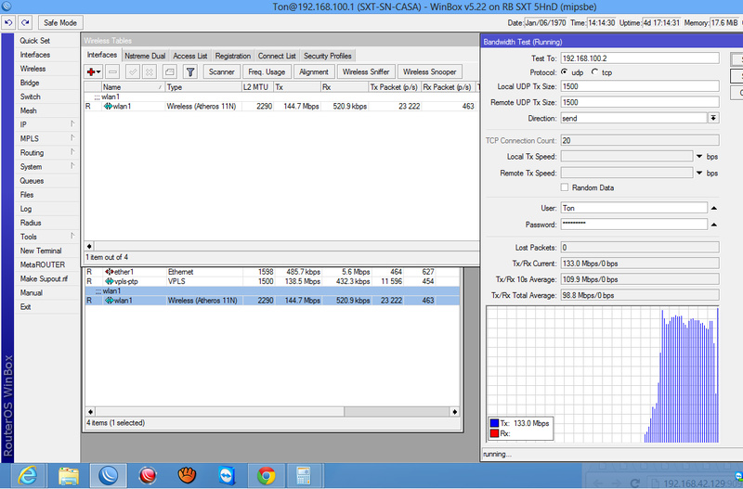This screenshot has width=743, height=489.
Task: Click the vpls-ptp interface icon
Action: click(x=110, y=281)
